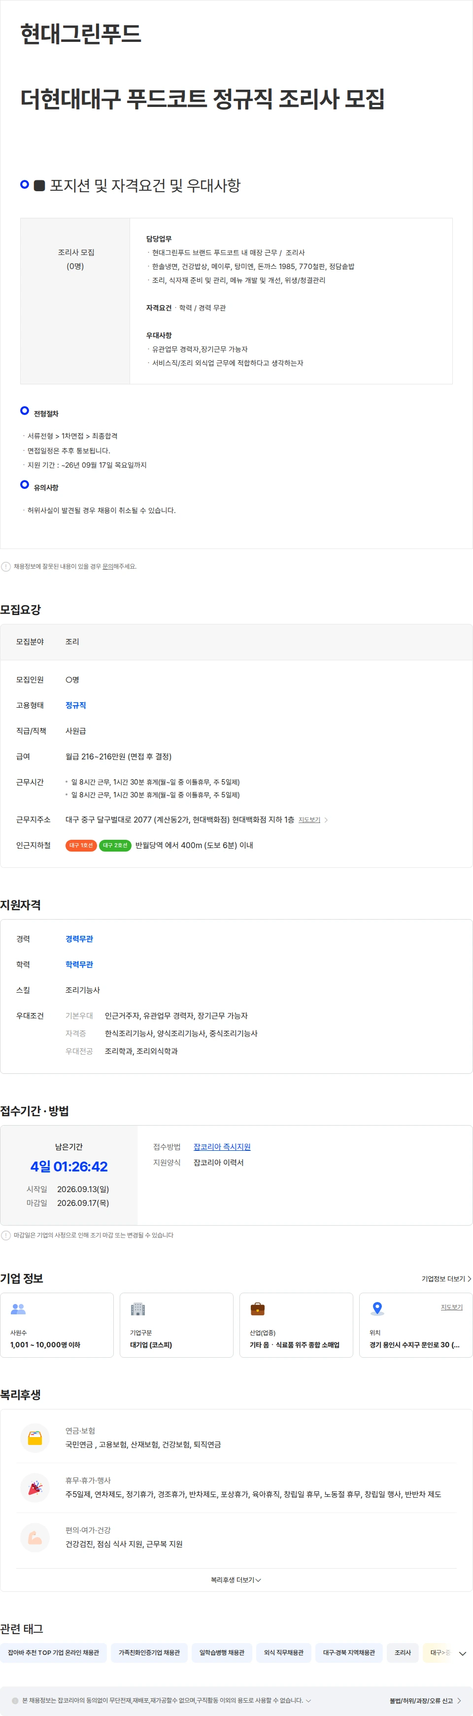
Task: Select the 잡아바 추천 TOP 기업 온라인 채용관 tag
Action: [53, 1653]
